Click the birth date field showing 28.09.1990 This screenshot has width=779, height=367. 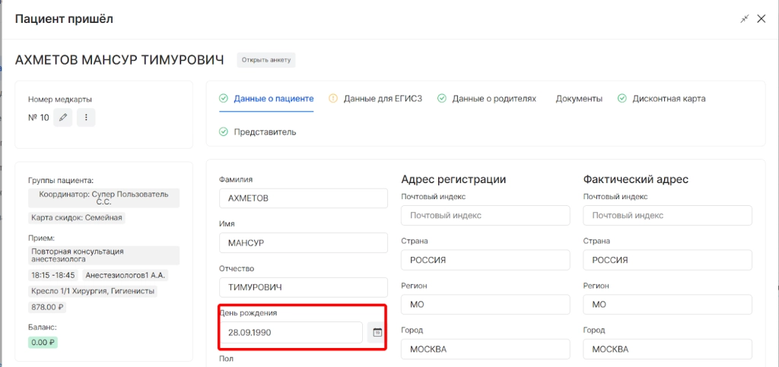coord(291,333)
